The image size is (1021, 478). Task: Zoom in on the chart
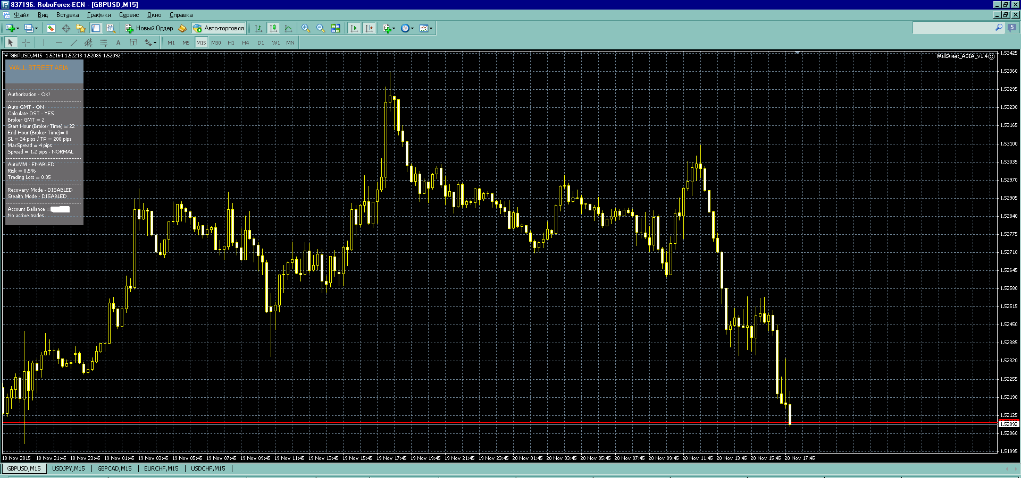[306, 28]
